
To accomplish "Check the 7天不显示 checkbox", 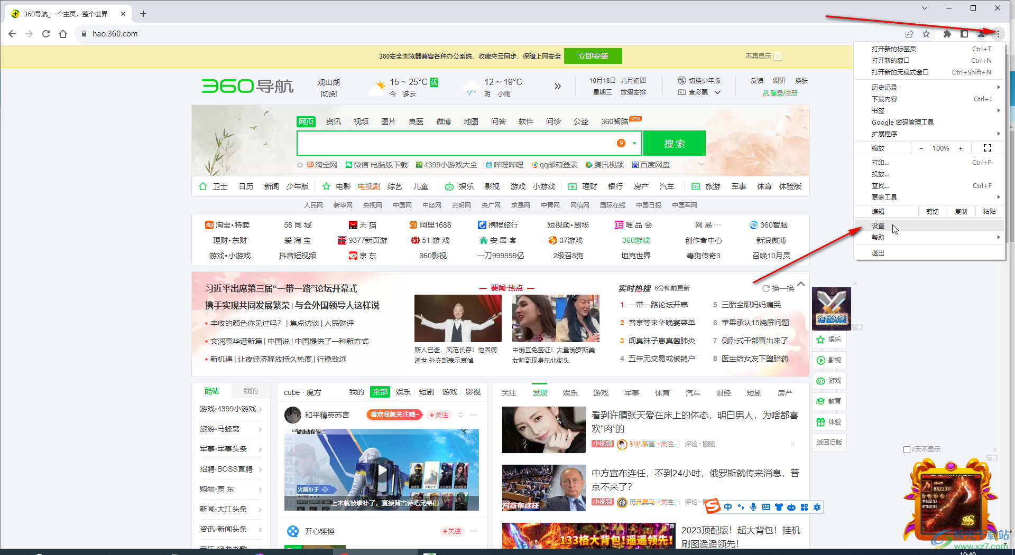I will [x=907, y=449].
